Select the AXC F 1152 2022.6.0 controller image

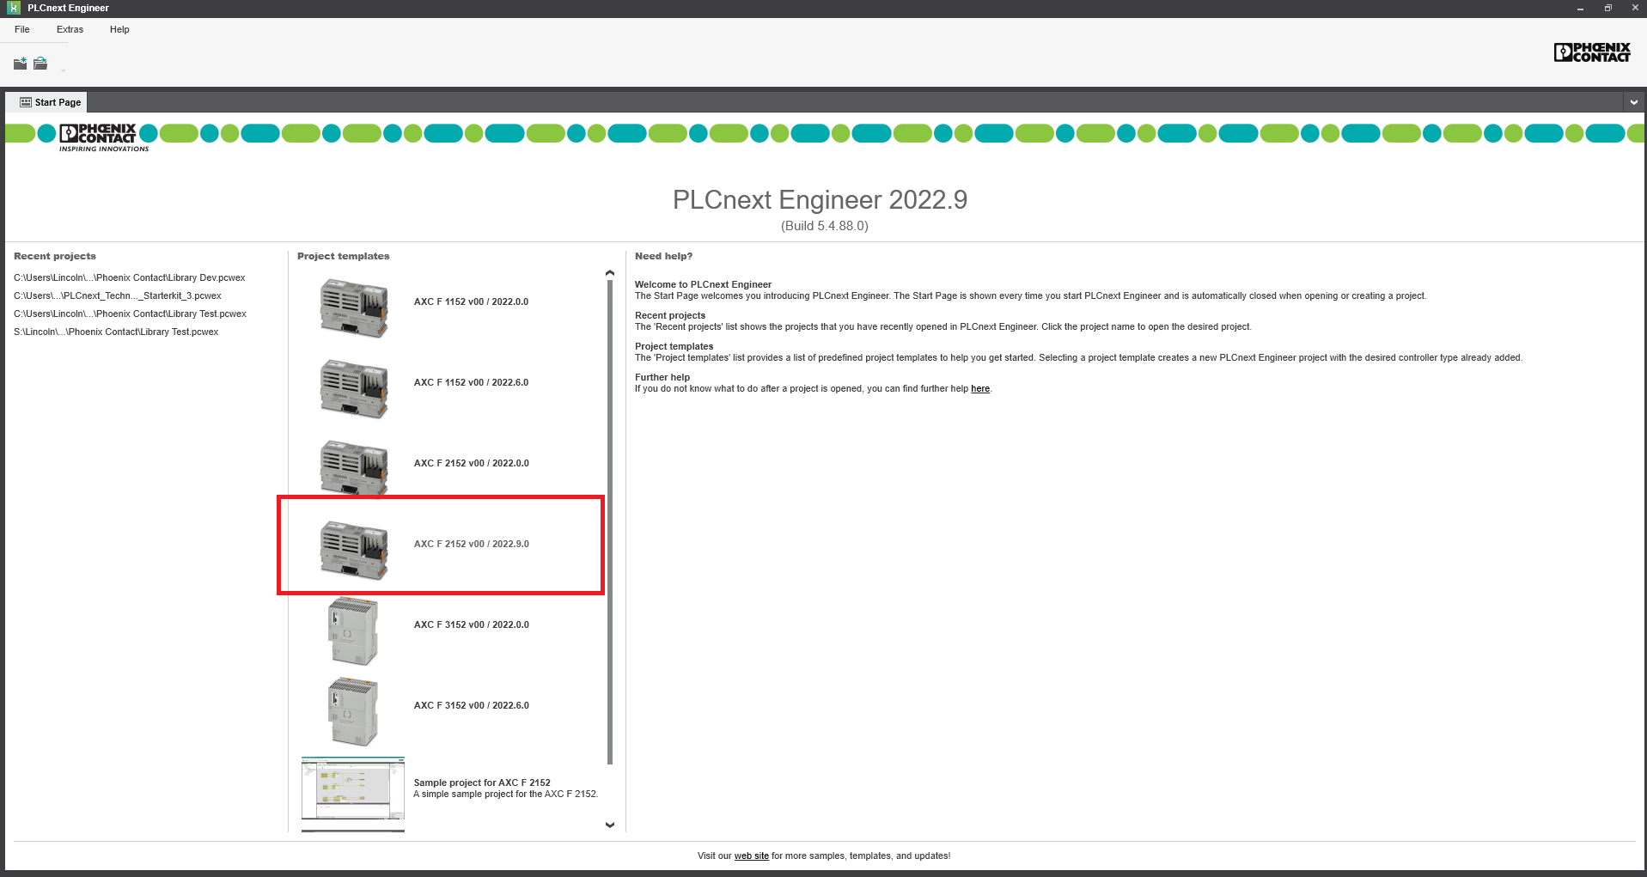(353, 387)
